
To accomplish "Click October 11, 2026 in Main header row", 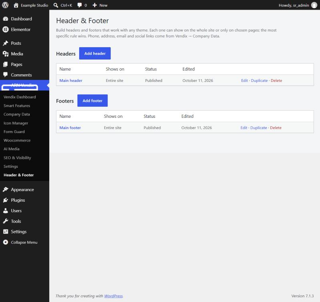I will click(x=198, y=80).
